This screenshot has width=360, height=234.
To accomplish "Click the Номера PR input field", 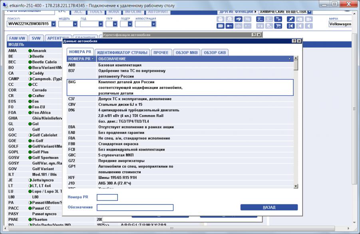I will pyautogui.click(x=107, y=197).
